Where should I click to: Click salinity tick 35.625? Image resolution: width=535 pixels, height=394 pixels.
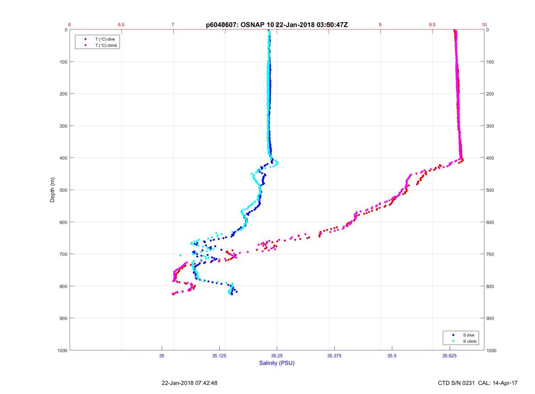coord(449,356)
